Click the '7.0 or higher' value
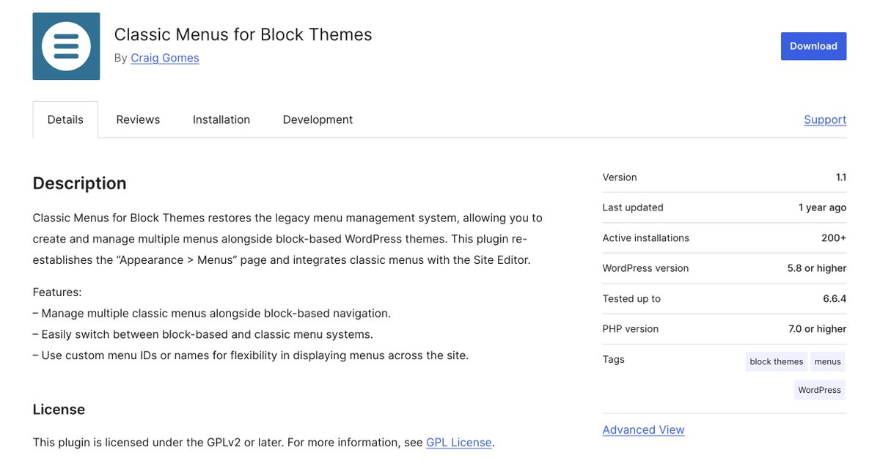Image resolution: width=880 pixels, height=461 pixels. click(817, 329)
